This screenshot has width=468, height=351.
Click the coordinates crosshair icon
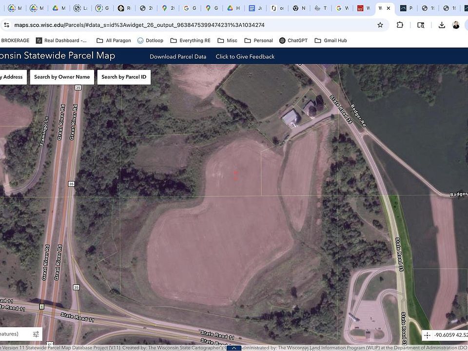[427, 335]
